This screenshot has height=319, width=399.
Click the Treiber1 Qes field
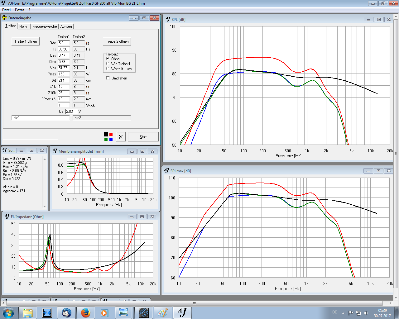click(64, 55)
